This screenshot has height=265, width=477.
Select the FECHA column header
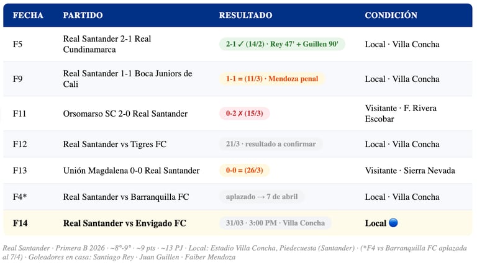tap(28, 15)
